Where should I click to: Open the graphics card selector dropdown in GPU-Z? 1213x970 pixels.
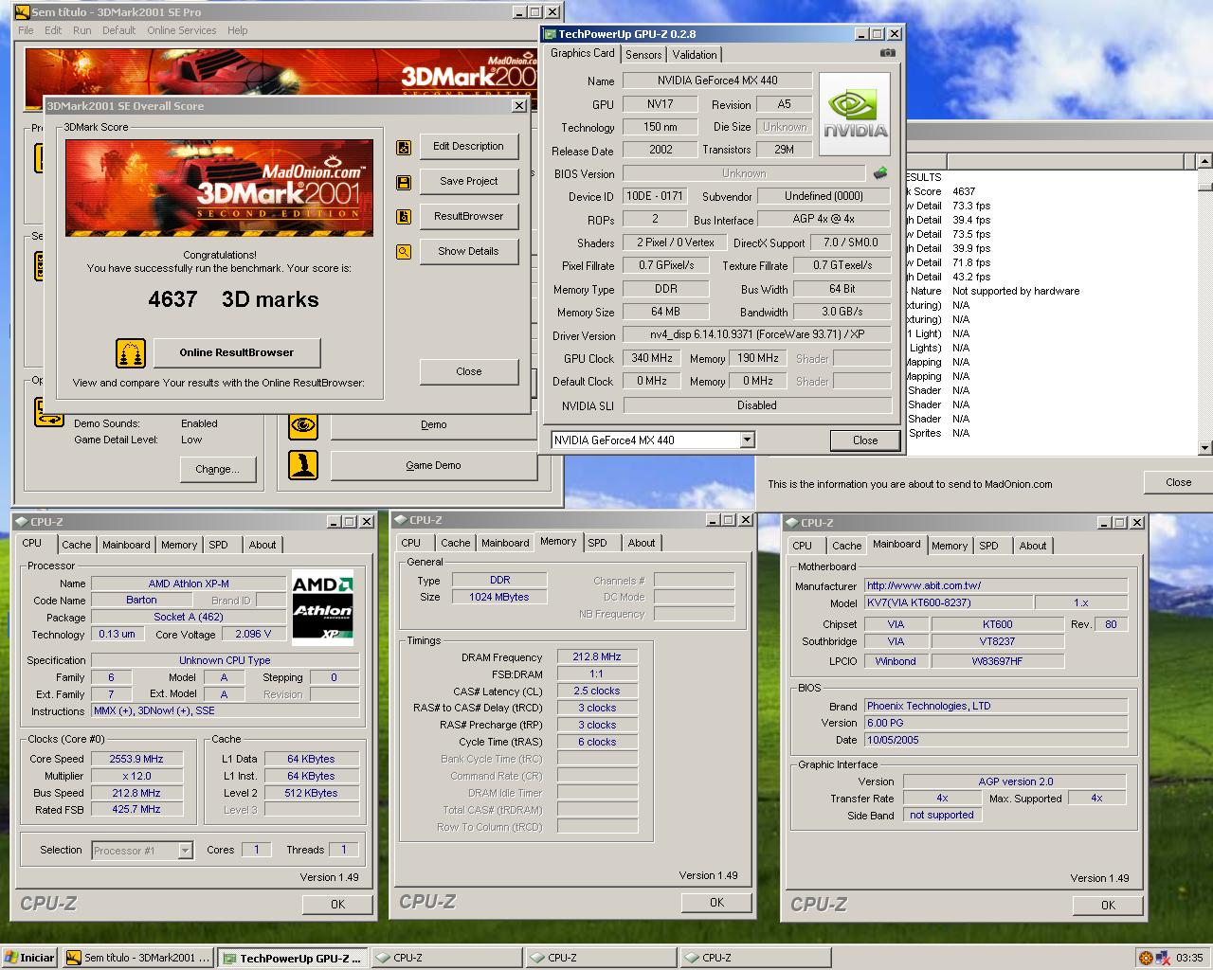[x=748, y=440]
